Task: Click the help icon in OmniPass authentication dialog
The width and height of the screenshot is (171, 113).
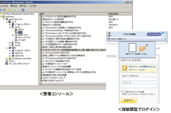Action: pos(163,33)
